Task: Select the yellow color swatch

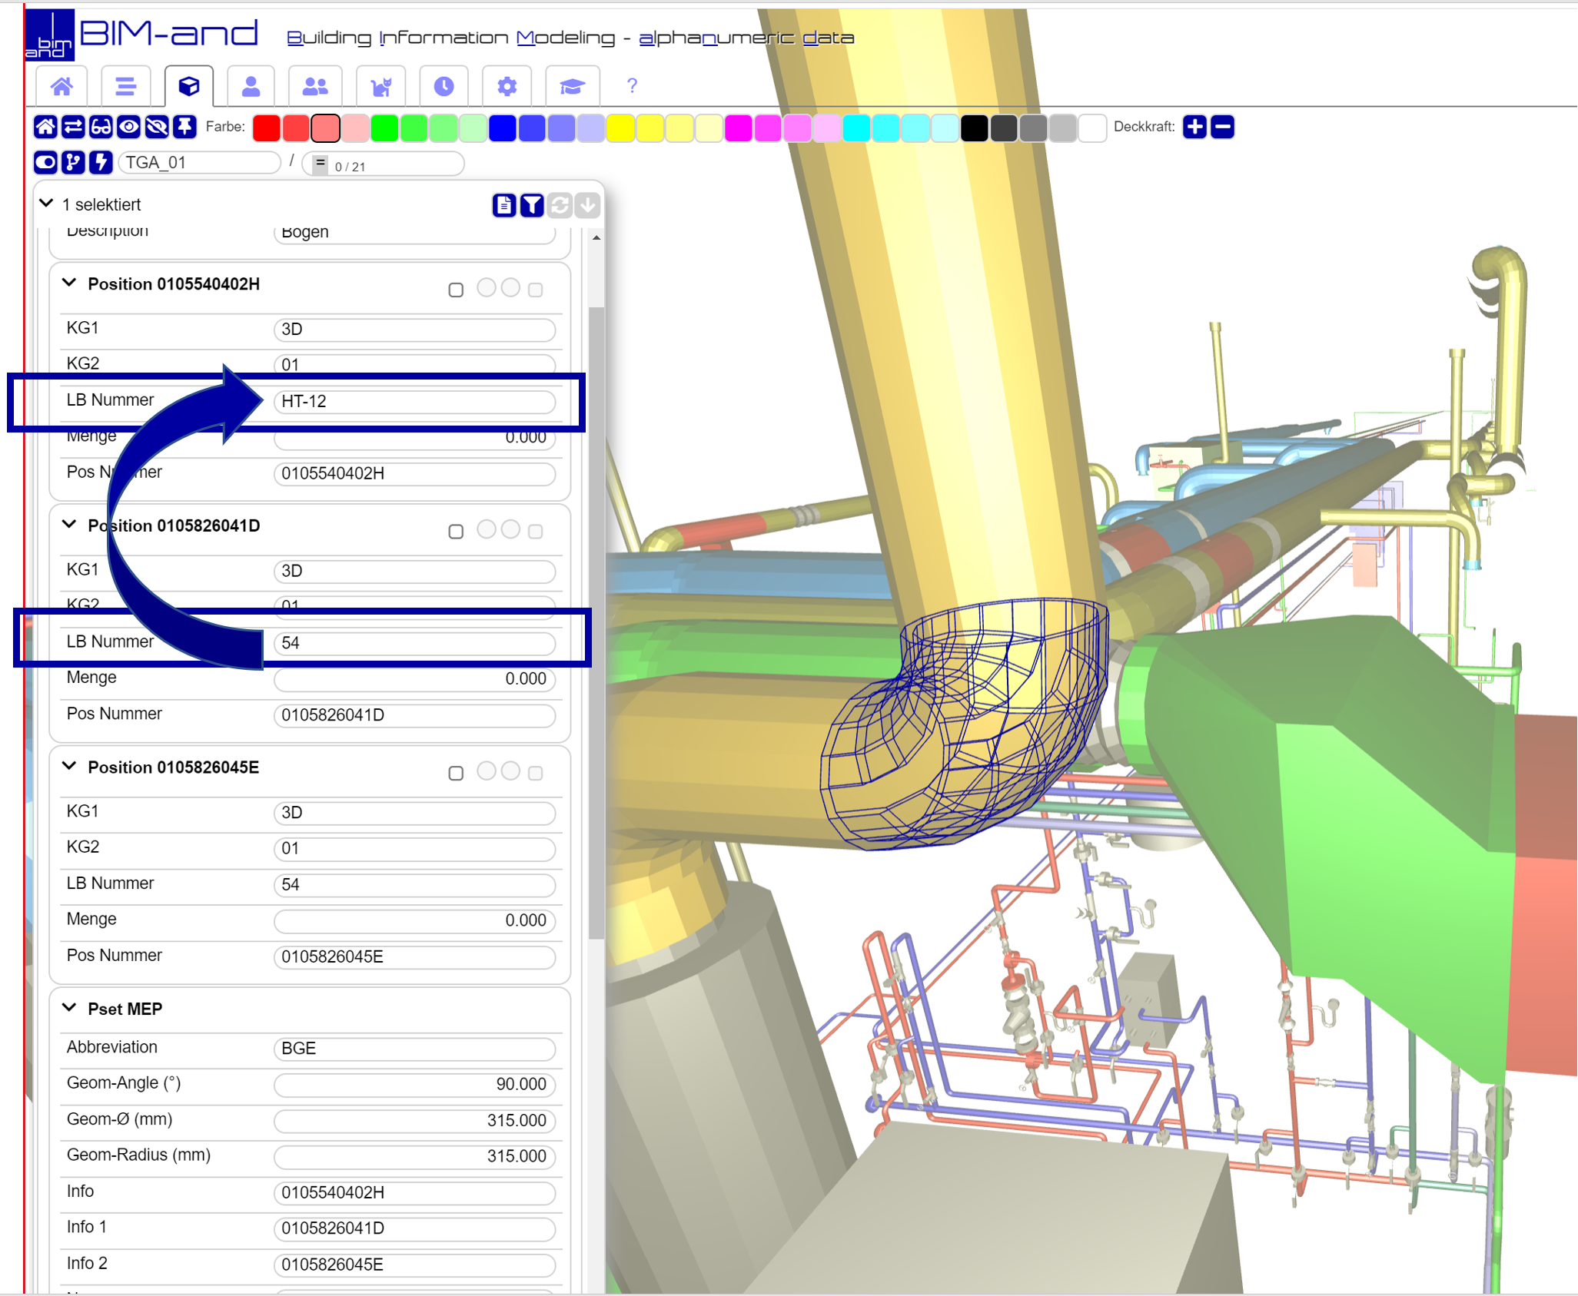Action: (622, 128)
